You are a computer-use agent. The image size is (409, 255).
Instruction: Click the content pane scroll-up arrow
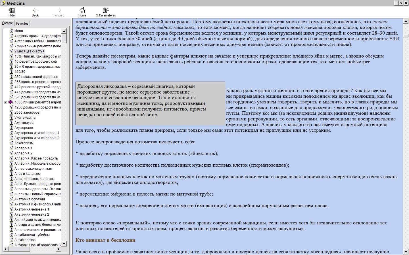(406, 21)
